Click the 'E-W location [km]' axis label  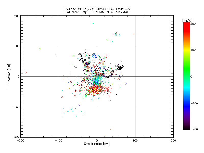97,144
